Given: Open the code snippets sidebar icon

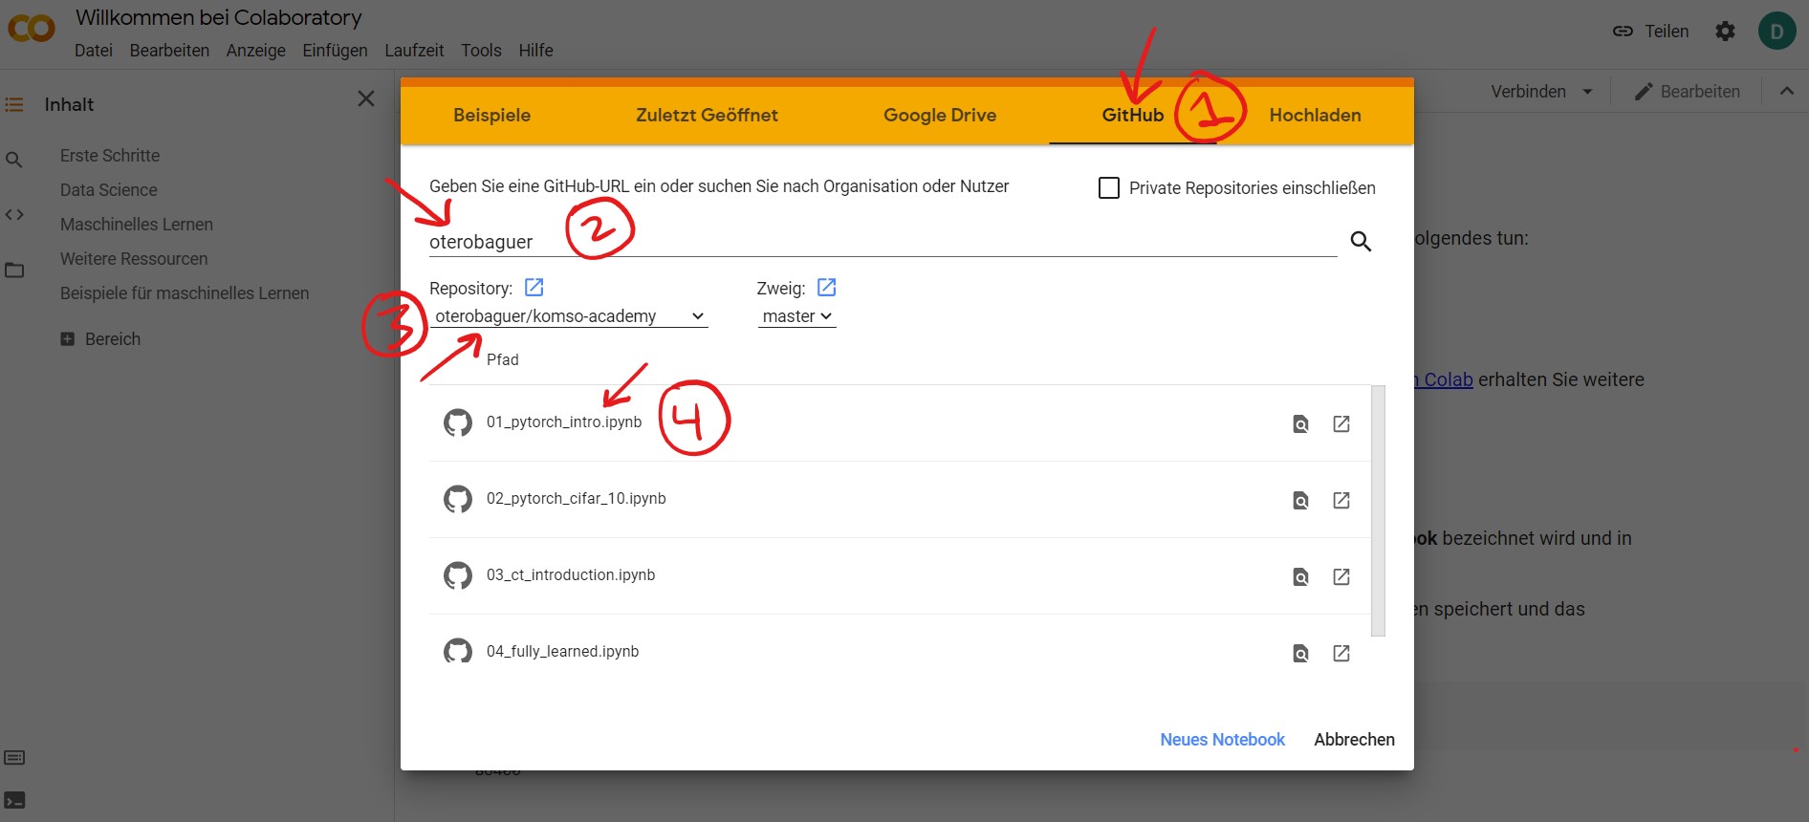Looking at the screenshot, I should (14, 215).
